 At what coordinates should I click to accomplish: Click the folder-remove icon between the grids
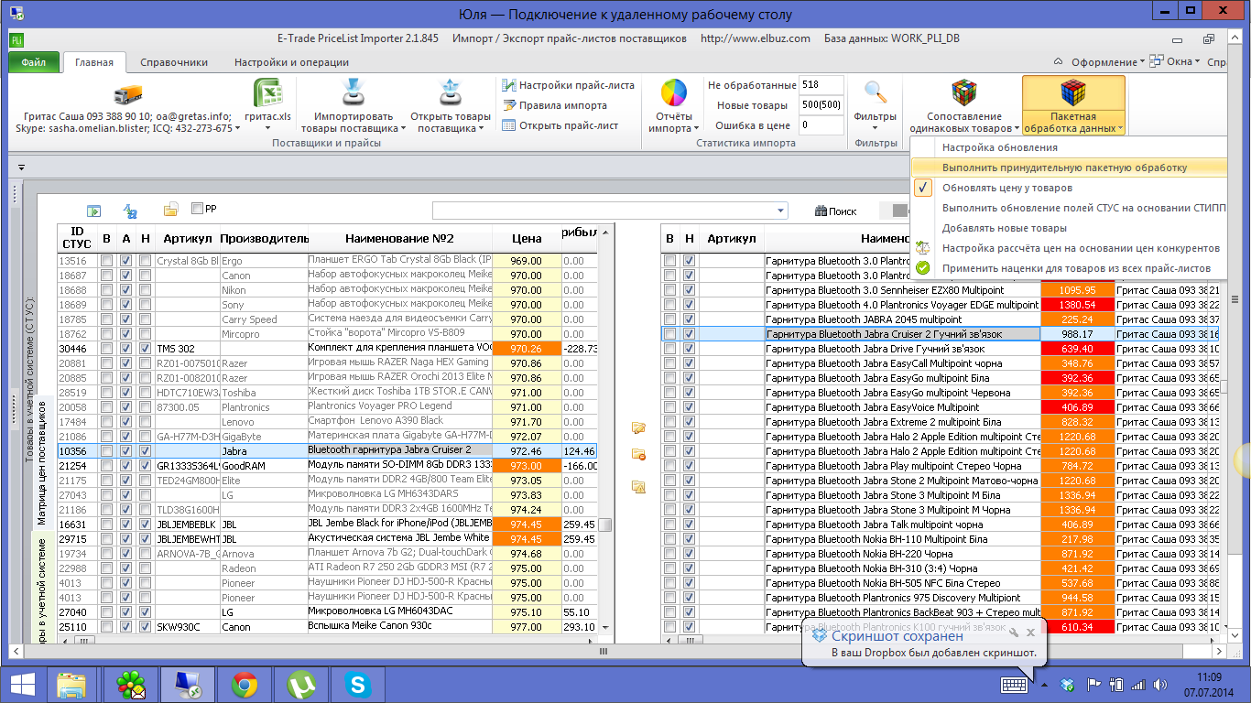click(x=638, y=455)
